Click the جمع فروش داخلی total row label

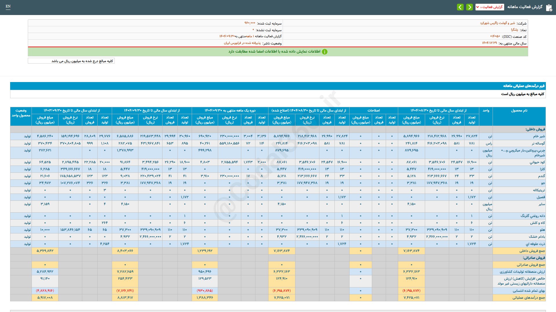[532, 251]
